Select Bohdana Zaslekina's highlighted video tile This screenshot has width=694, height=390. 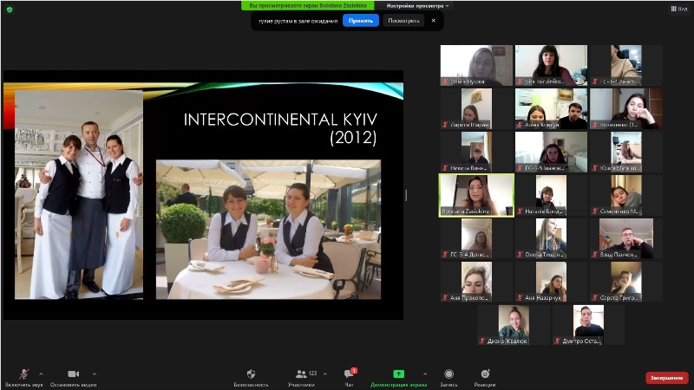(476, 194)
